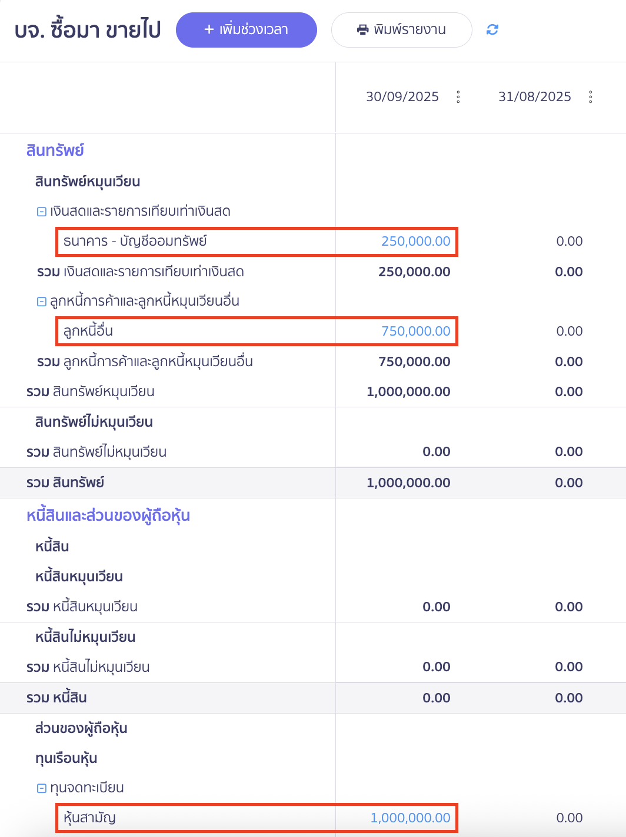The width and height of the screenshot is (626, 837).
Task: Collapse the ลูกหนี้การค้าและลูกหนี้หมุนเวียนอื่น group
Action: coord(41,300)
